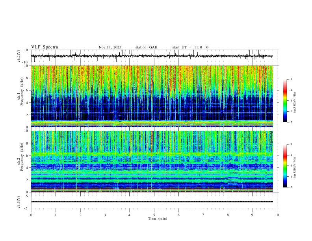Click the '9' tick label on the Time axis
Image resolution: width=312 pixels, height=241 pixels.
(x=252, y=215)
